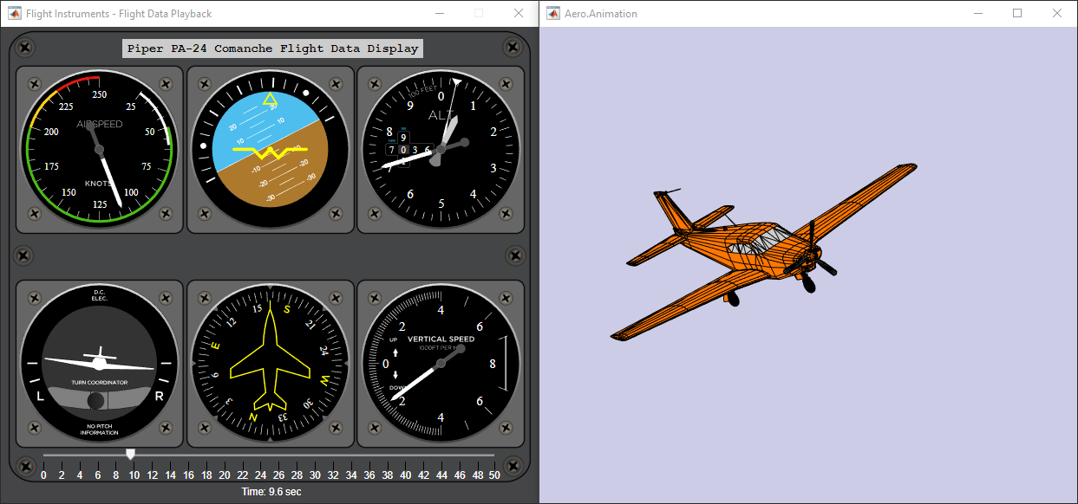Click the Piper PA-24 Comanche title label
Image resolution: width=1078 pixels, height=504 pixels.
[x=272, y=48]
